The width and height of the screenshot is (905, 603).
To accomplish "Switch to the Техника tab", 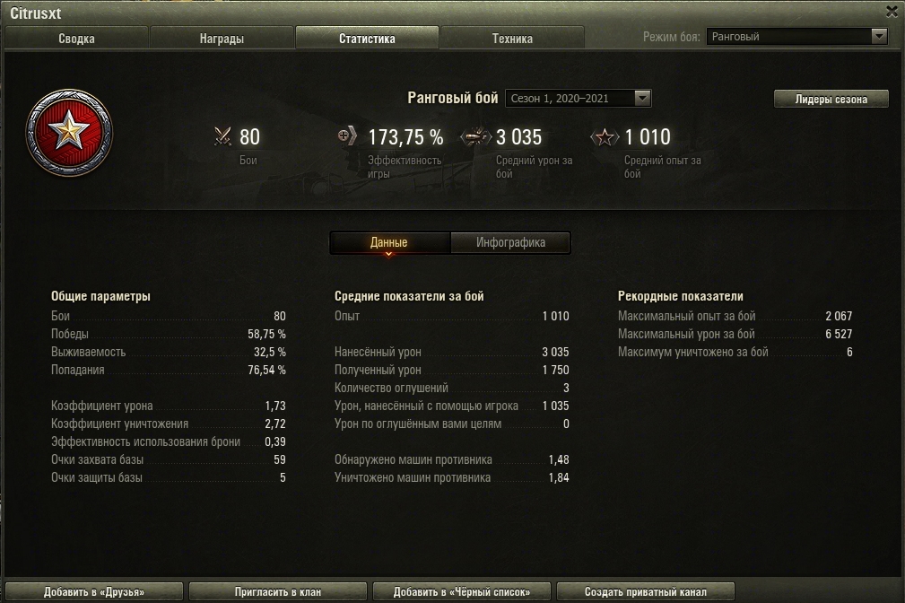I will pos(512,38).
